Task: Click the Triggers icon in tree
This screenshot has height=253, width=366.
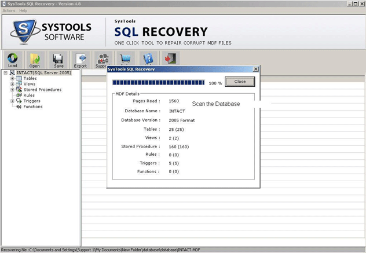Action: coord(19,101)
